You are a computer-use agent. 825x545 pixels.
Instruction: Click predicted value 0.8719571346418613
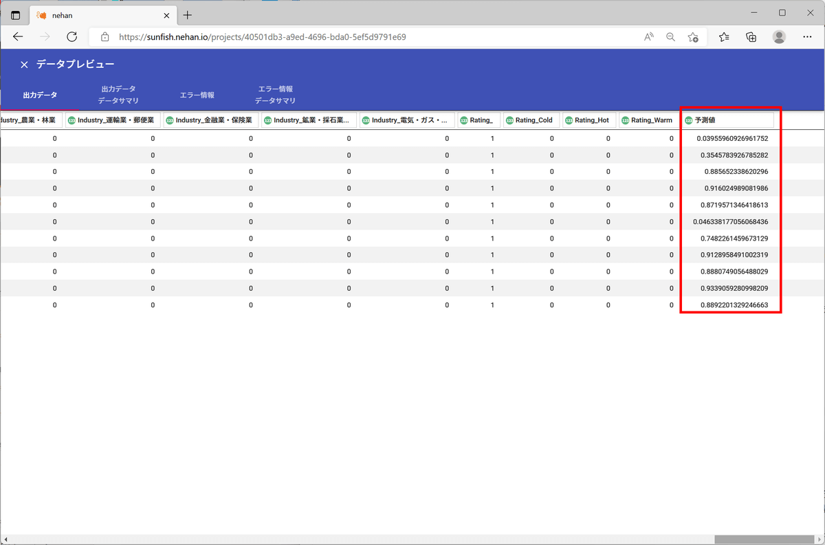pos(734,205)
